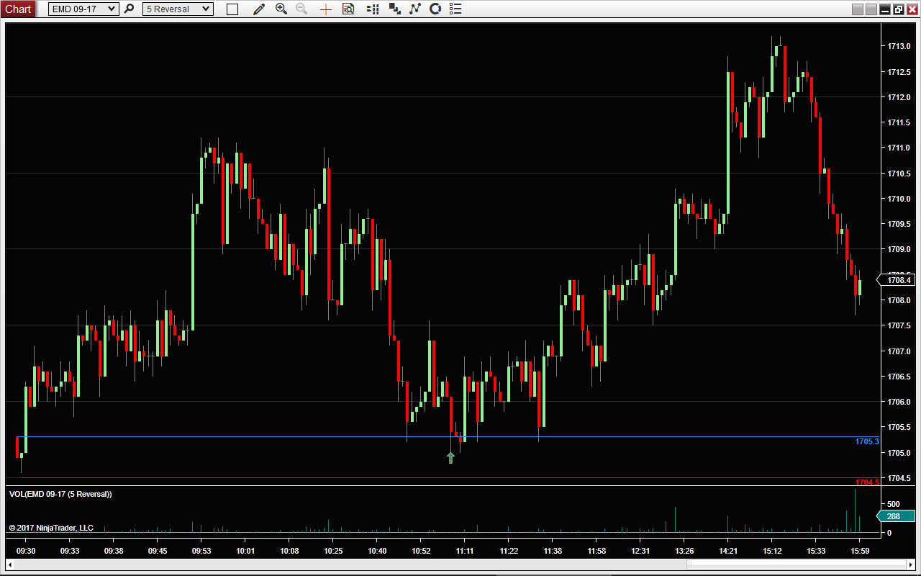The image size is (921, 576).
Task: Click the 1705.0 price axis label
Action: tap(897, 453)
